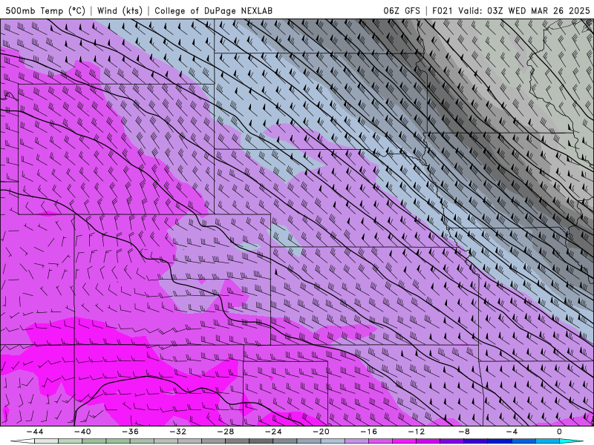Click the -36 colorbar label
The height and width of the screenshot is (445, 594).
130,432
